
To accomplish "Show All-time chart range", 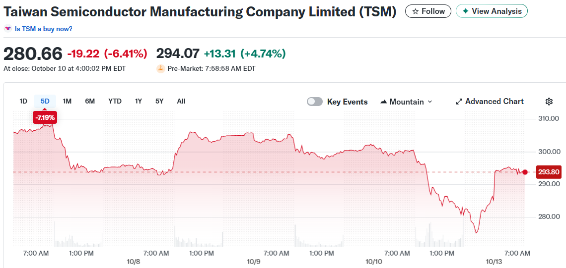I will click(x=181, y=101).
